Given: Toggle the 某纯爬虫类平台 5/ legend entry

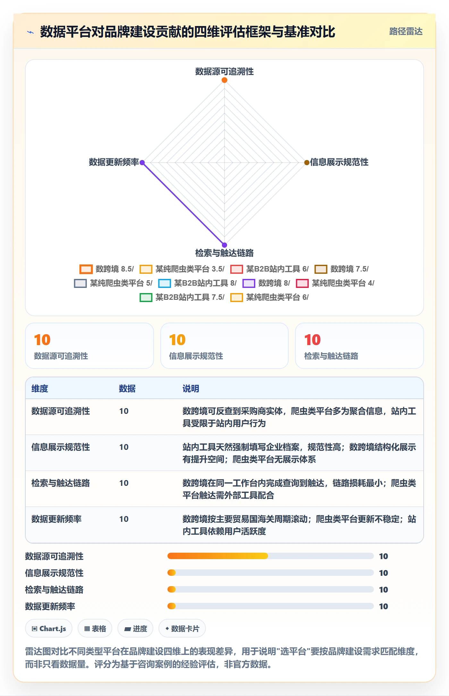Looking at the screenshot, I should coord(113,283).
